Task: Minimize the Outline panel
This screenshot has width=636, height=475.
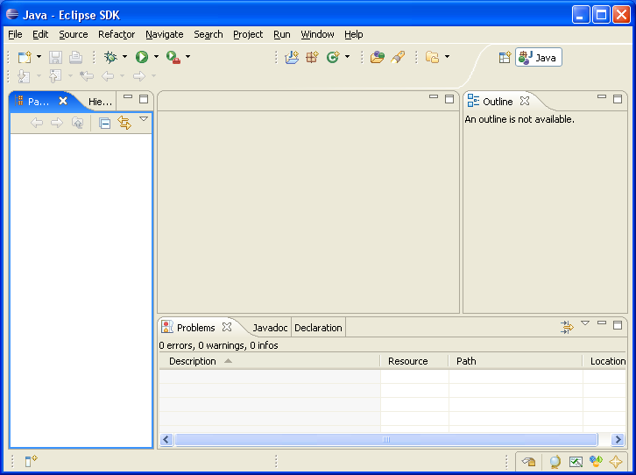Action: [x=602, y=97]
